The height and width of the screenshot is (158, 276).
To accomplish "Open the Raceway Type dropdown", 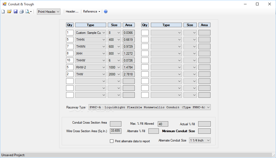I will (x=149, y=107).
